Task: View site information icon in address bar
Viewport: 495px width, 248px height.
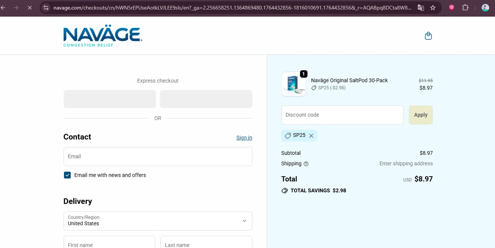Action: coord(46,8)
